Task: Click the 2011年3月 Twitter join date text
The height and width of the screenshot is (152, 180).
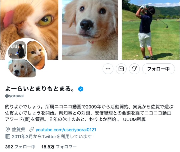Action: (52, 136)
